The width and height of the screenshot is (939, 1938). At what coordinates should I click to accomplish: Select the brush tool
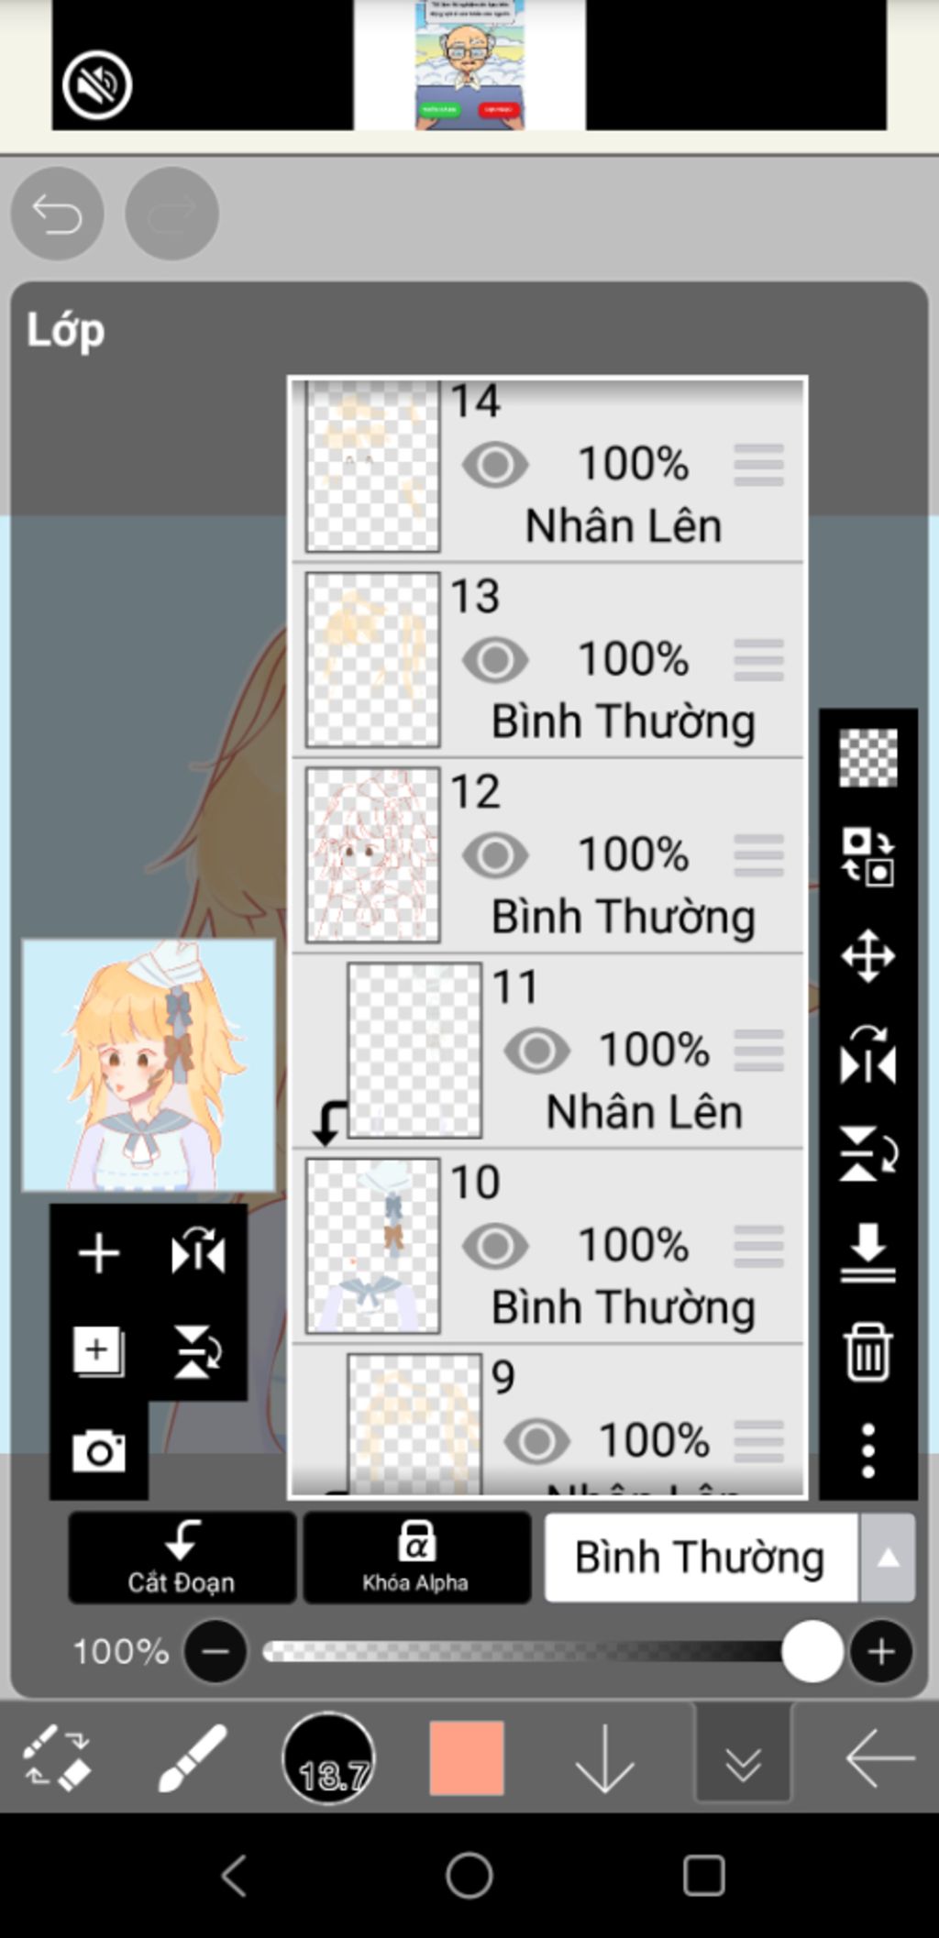coord(192,1757)
